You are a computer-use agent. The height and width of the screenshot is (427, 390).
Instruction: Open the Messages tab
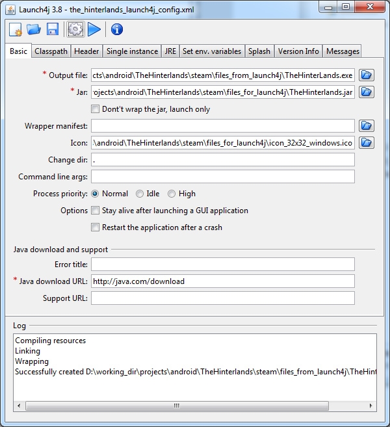[x=343, y=51]
